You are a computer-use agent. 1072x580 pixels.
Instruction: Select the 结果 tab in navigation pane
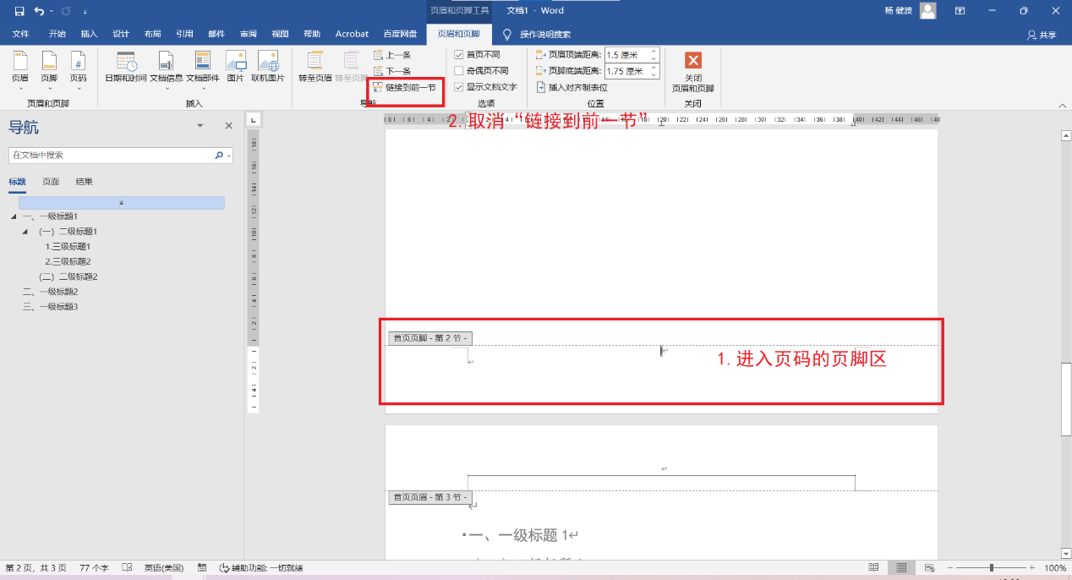[85, 182]
